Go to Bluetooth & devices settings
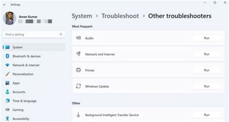The image size is (229, 122). 27,56
